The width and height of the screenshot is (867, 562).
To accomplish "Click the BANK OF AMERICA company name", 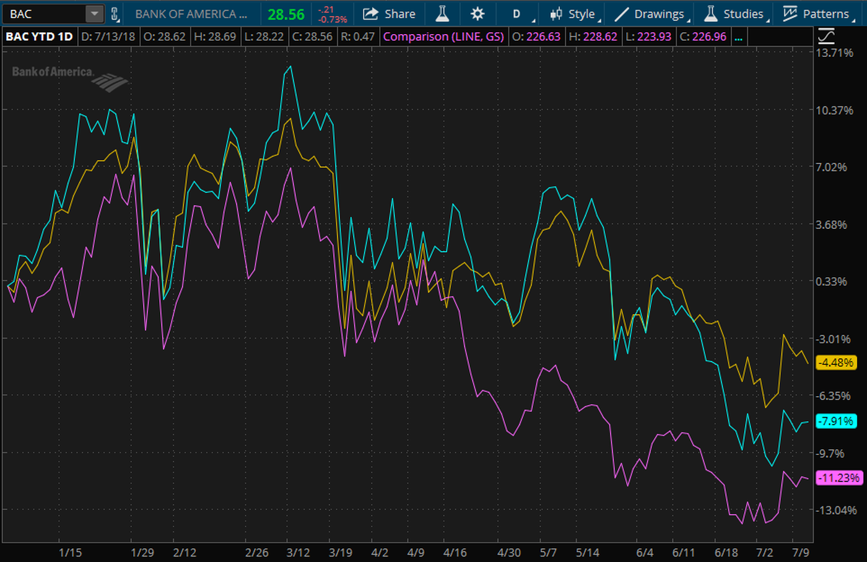I will (191, 14).
